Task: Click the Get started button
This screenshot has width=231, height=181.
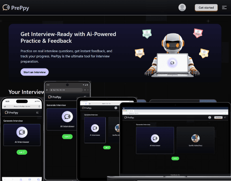Action: tap(206, 7)
